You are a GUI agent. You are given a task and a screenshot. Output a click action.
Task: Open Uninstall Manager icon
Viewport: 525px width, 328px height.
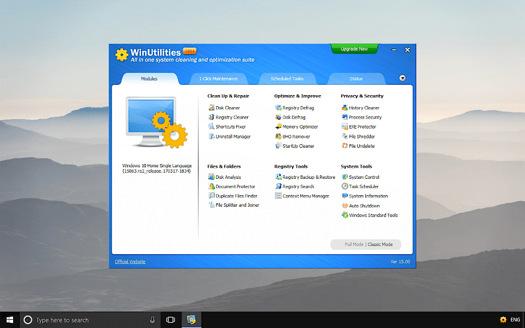pyautogui.click(x=211, y=136)
